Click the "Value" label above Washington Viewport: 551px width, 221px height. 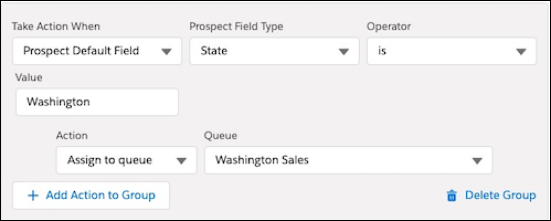[x=29, y=77]
